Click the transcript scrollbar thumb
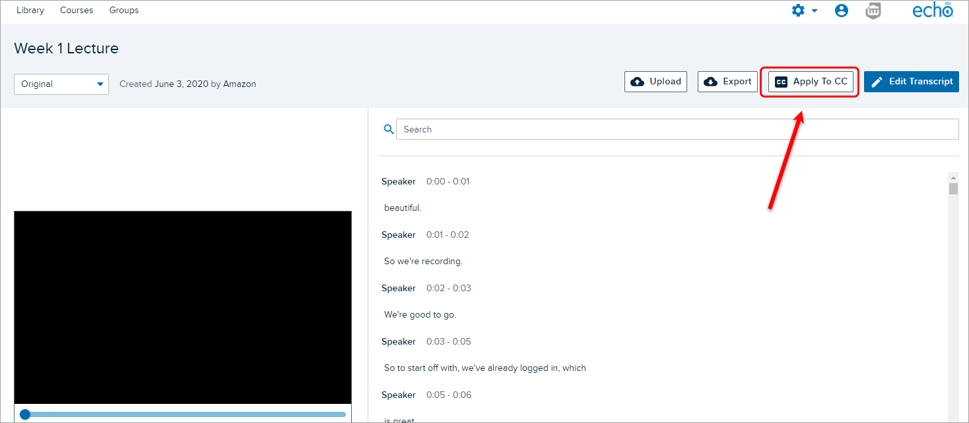The height and width of the screenshot is (423, 969). tap(953, 189)
